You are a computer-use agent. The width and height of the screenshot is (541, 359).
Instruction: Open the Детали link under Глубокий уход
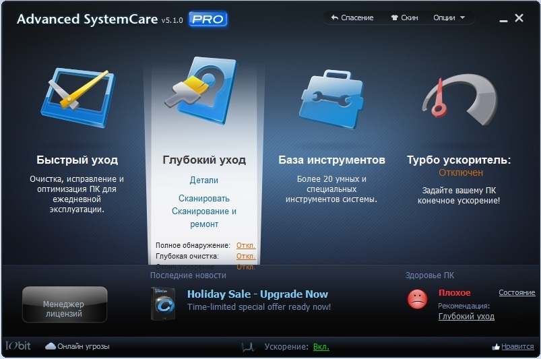click(x=204, y=181)
